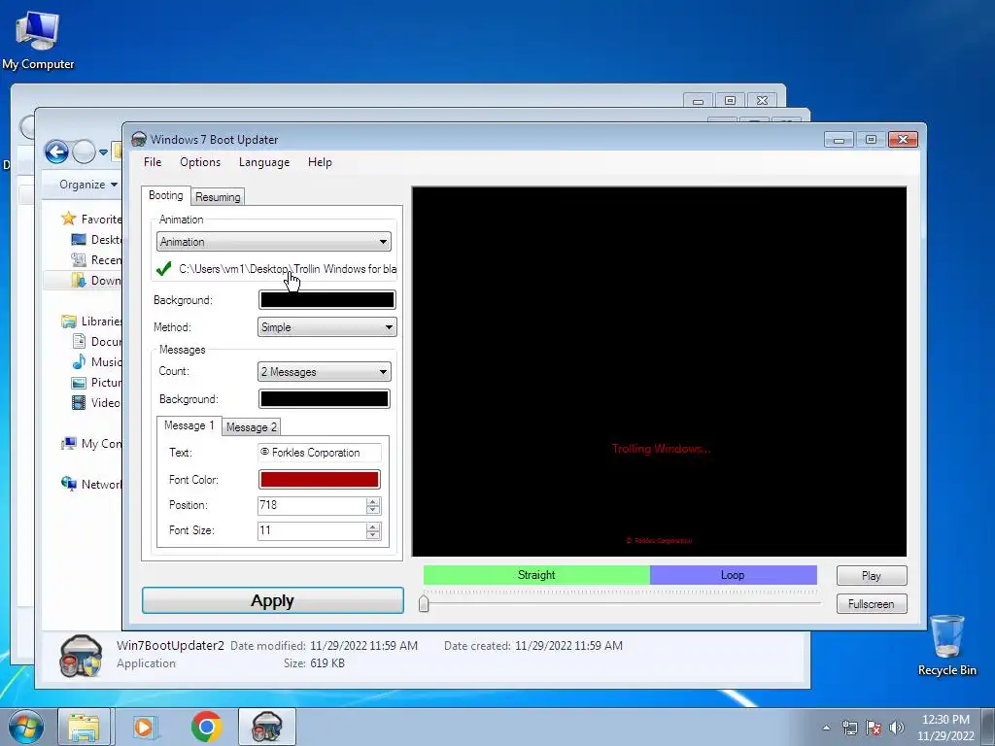Click the green Straight timeline section
Screen dimensions: 995x746
pyautogui.click(x=536, y=575)
